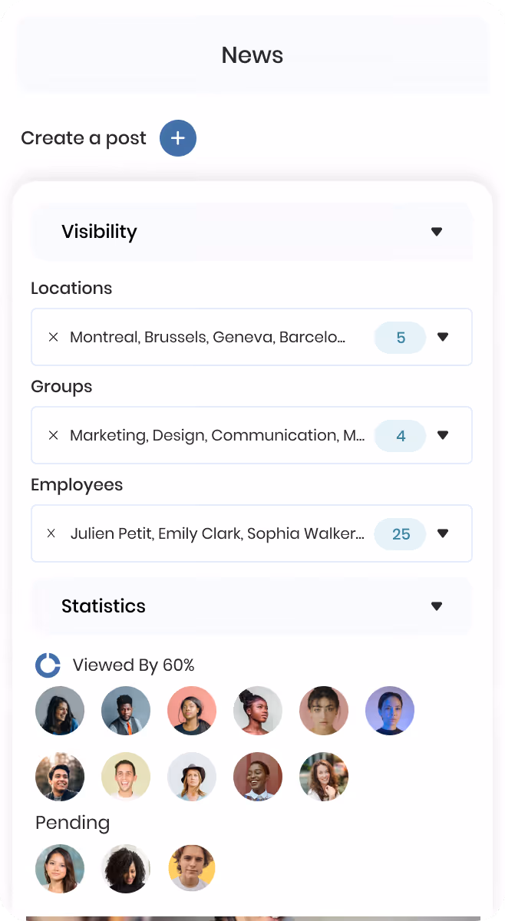Click avatar of woman on salmon pink background
Screen dimensions: 505x921
pyautogui.click(x=192, y=711)
